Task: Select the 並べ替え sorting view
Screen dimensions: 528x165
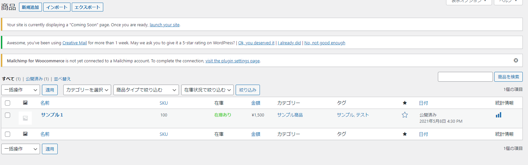Action: [62, 79]
